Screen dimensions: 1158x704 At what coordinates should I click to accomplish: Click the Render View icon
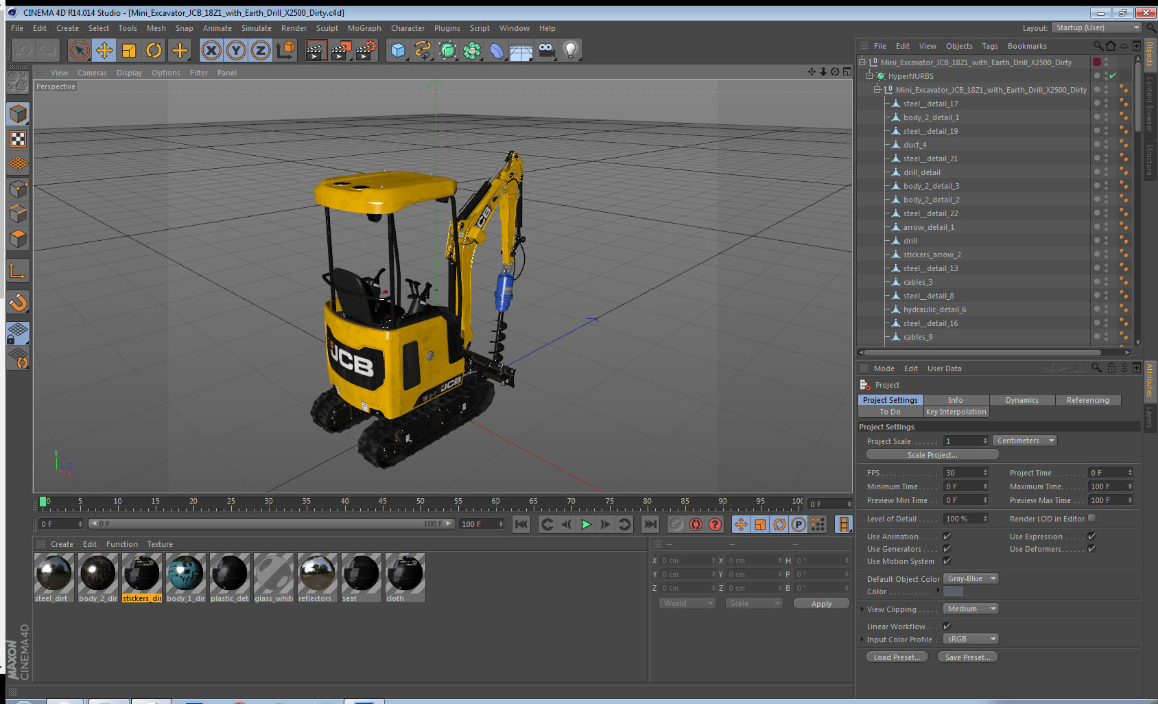316,50
